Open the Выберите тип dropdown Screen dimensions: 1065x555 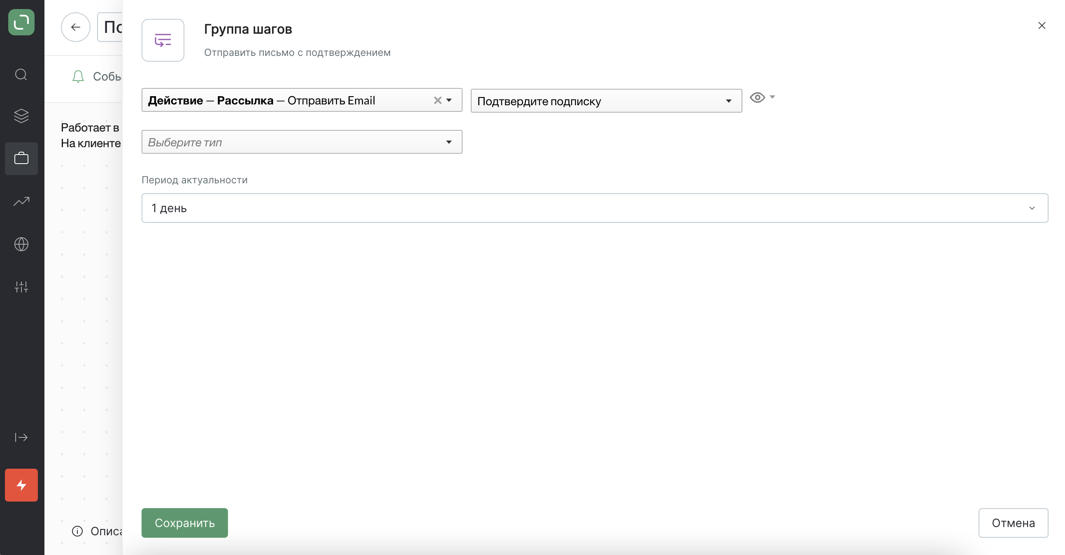tap(301, 142)
